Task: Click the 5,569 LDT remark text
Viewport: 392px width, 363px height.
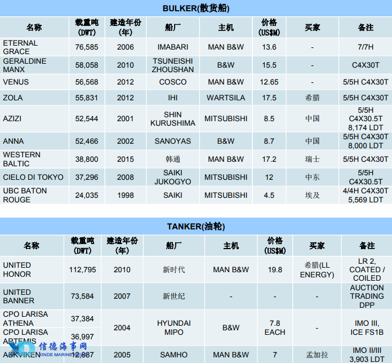Action: (x=366, y=200)
